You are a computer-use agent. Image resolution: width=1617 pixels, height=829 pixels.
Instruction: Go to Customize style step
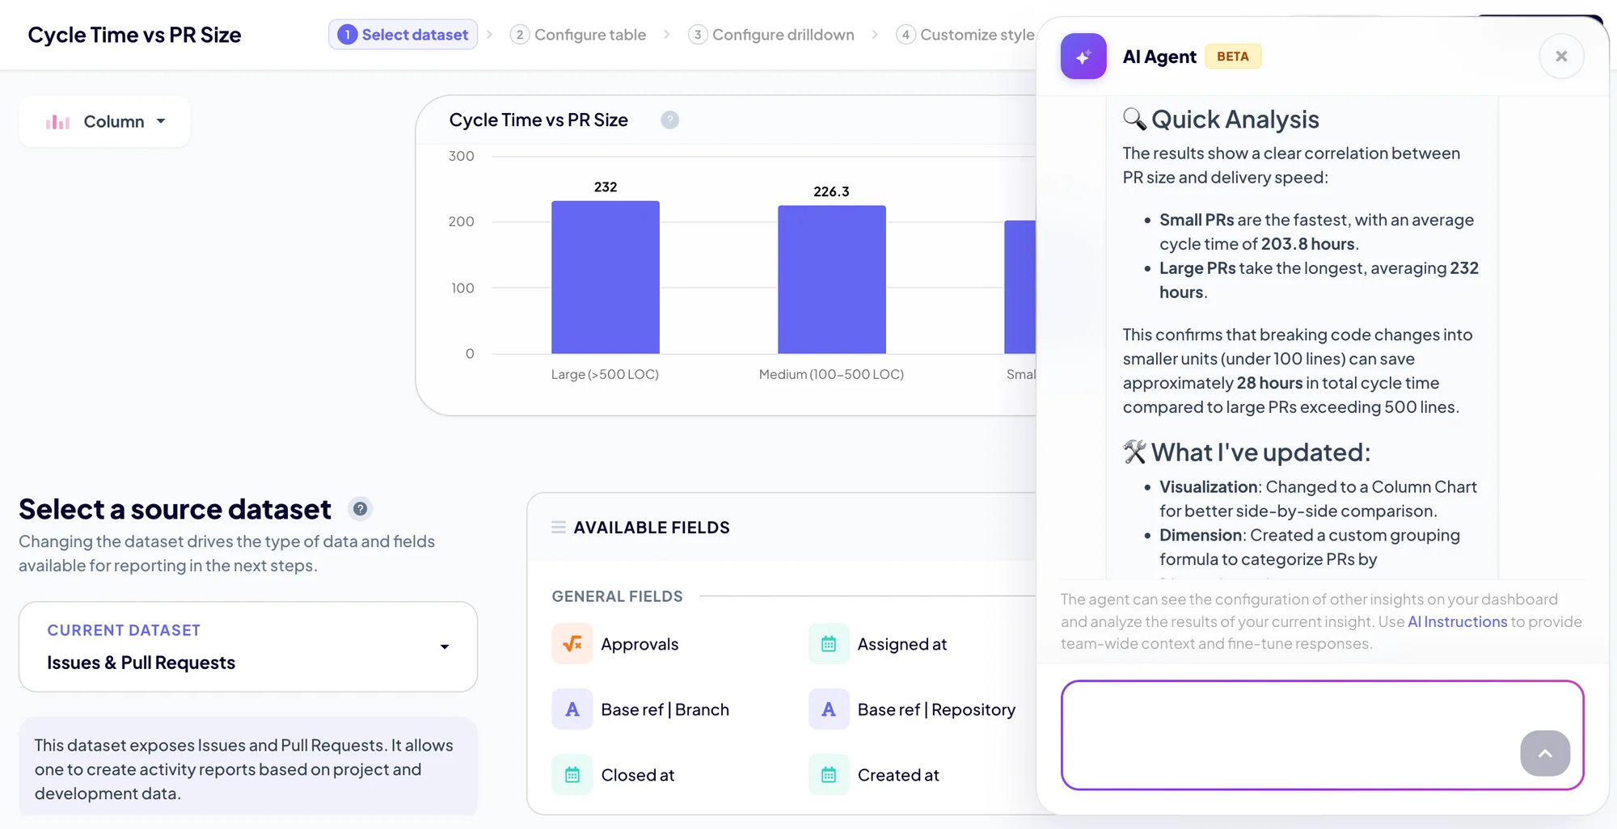coord(965,35)
